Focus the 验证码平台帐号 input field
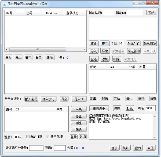161x157 pixels. [36, 148]
